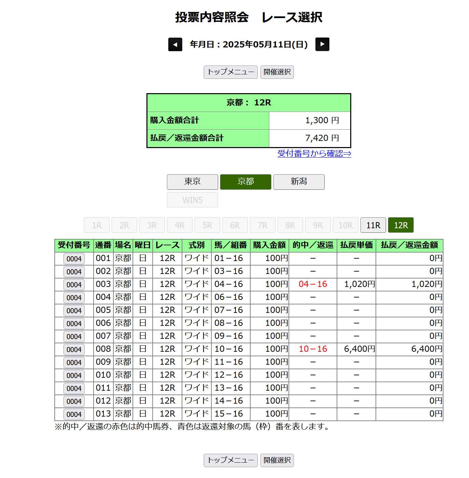Click receipt 0004 for bet 03-16

(x=74, y=272)
